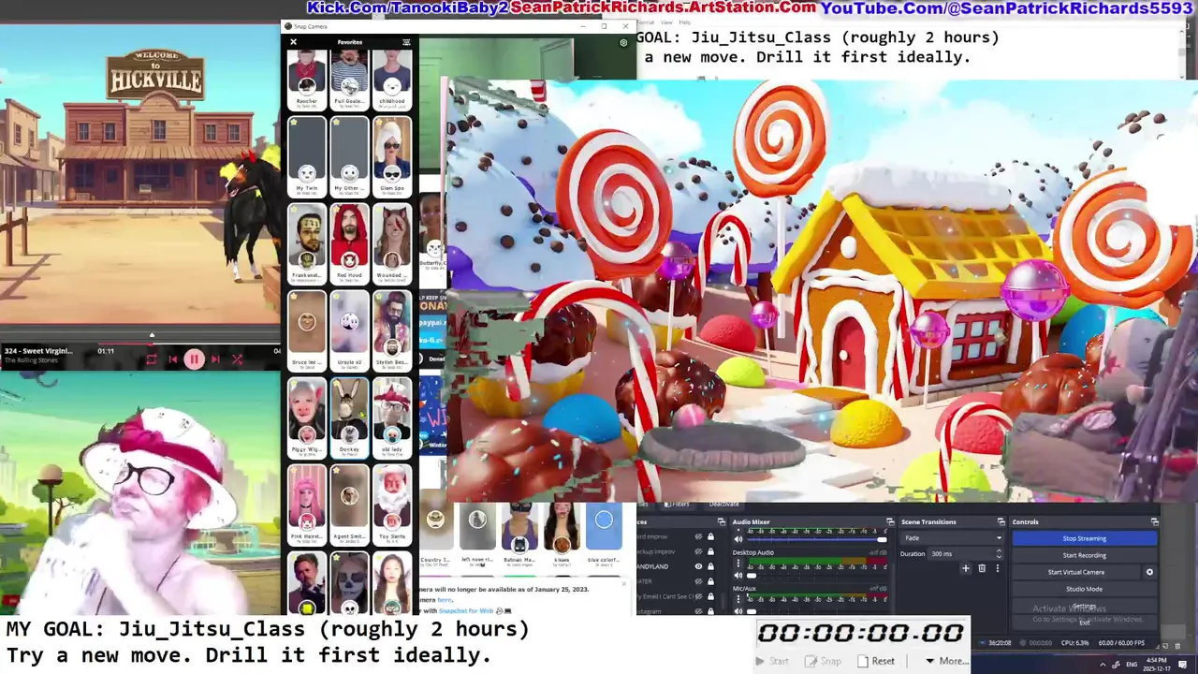Select the old lady lens
The image size is (1198, 674).
tap(392, 417)
